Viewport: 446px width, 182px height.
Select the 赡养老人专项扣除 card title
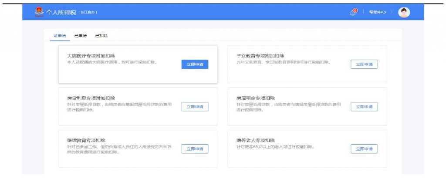click(256, 140)
